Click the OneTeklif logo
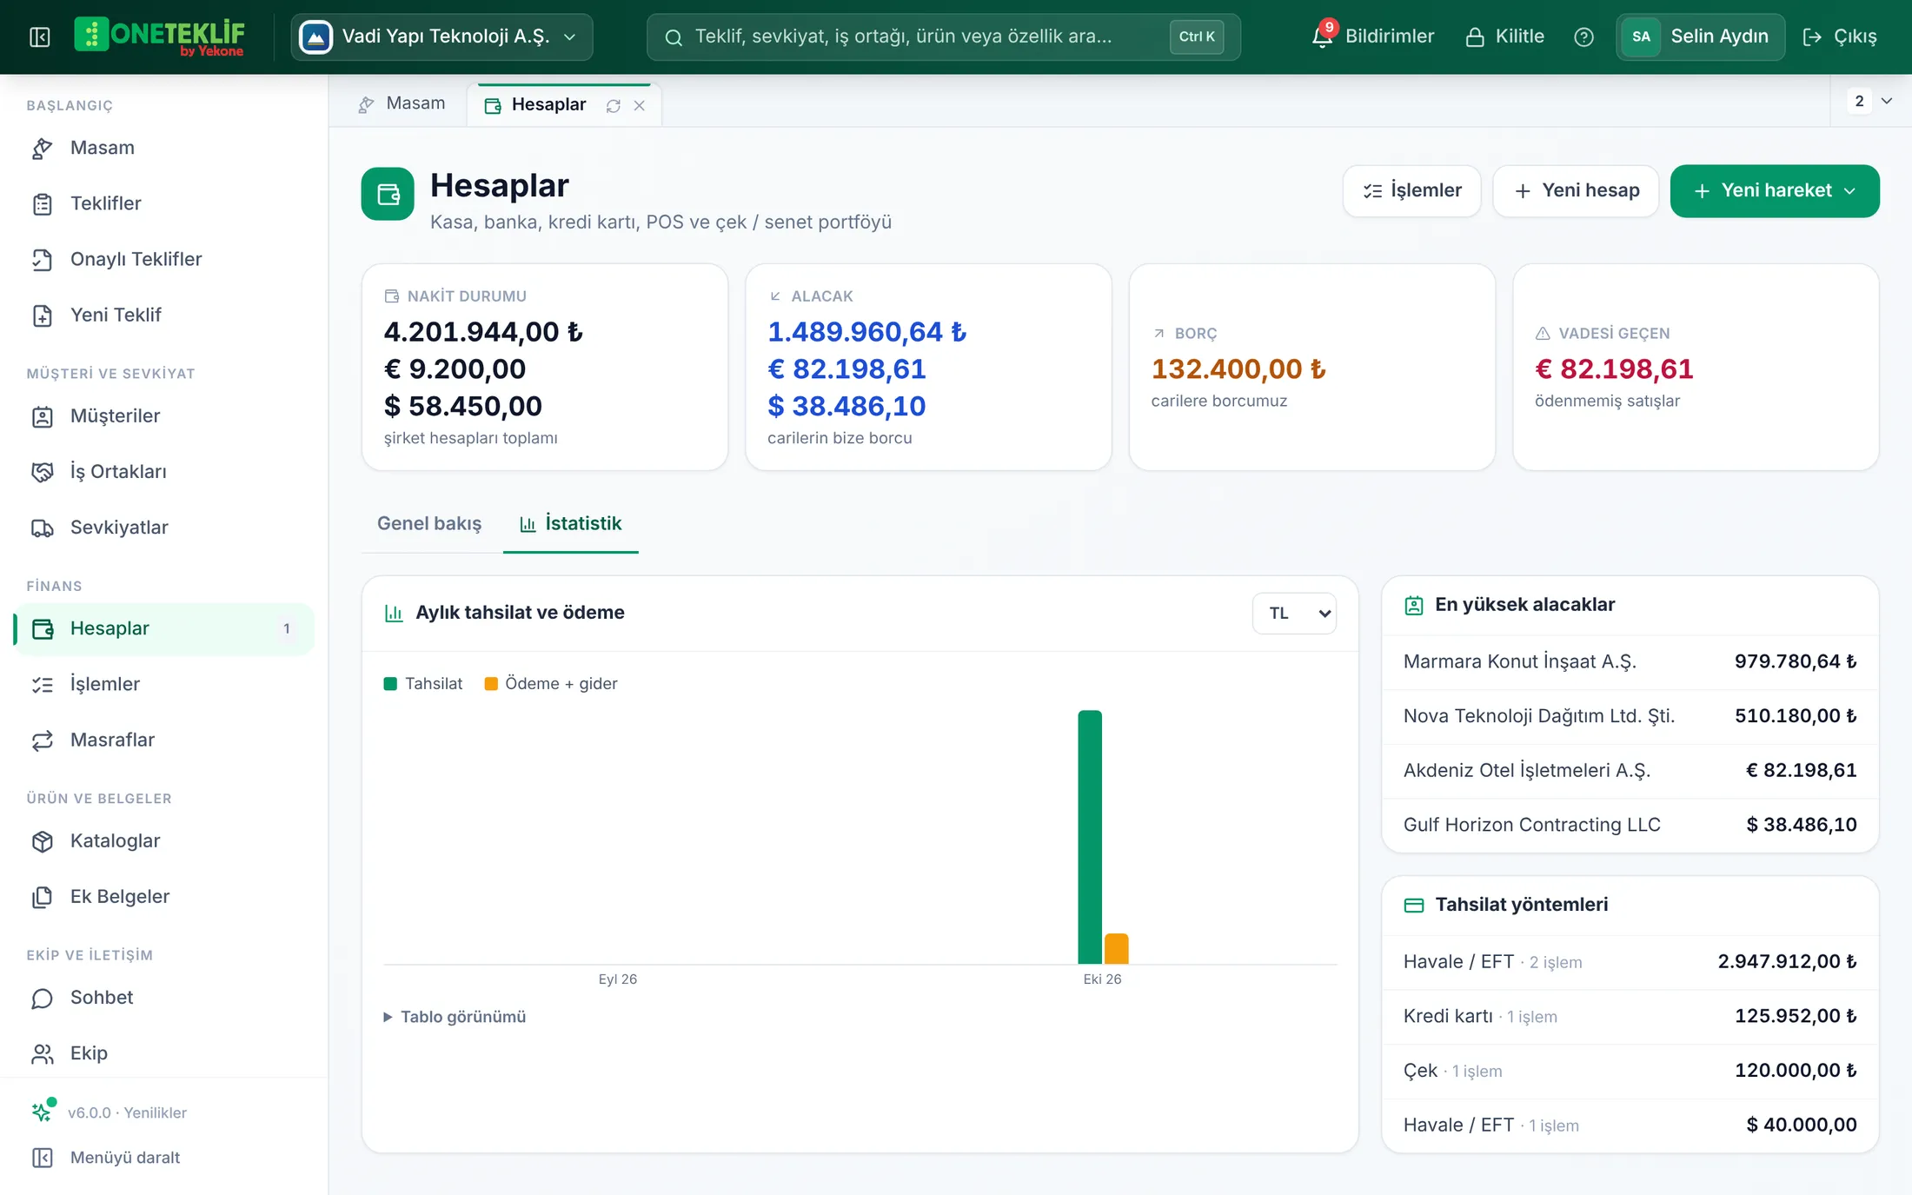1912x1195 pixels. pos(160,37)
